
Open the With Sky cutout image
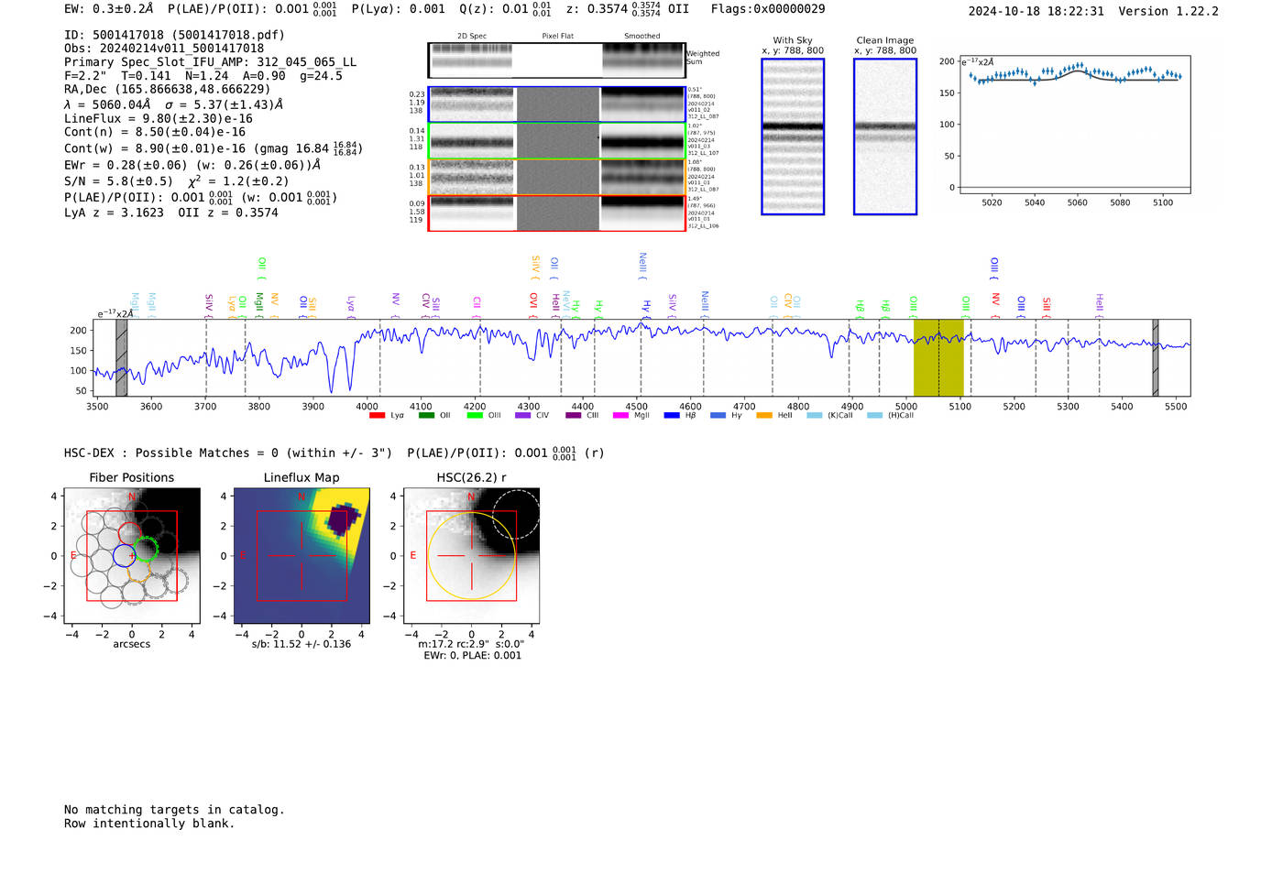pyautogui.click(x=793, y=136)
